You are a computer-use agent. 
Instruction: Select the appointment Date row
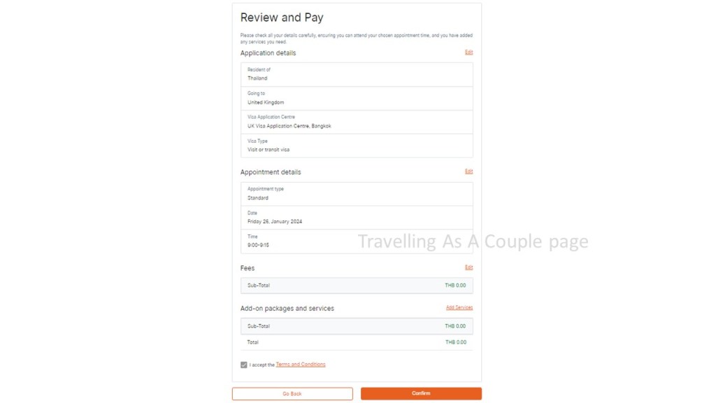357,218
